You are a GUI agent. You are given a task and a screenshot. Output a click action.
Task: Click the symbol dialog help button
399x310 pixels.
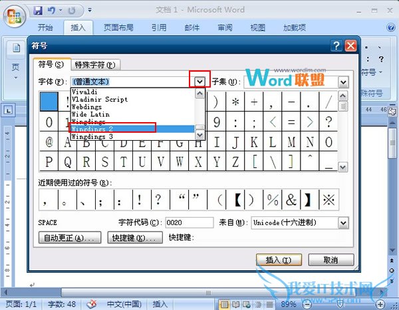point(336,46)
